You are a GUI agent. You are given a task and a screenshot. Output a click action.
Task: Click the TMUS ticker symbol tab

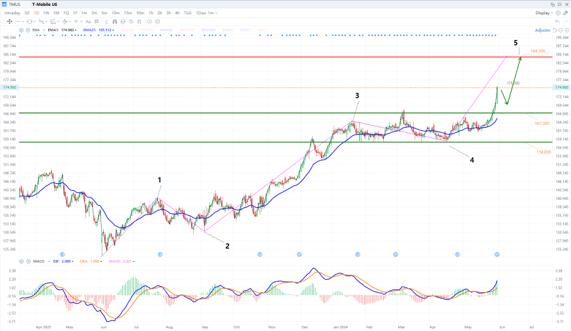[x=14, y=5]
